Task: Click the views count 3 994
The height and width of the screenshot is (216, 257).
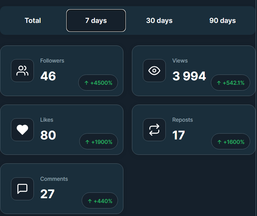Action: tap(189, 76)
